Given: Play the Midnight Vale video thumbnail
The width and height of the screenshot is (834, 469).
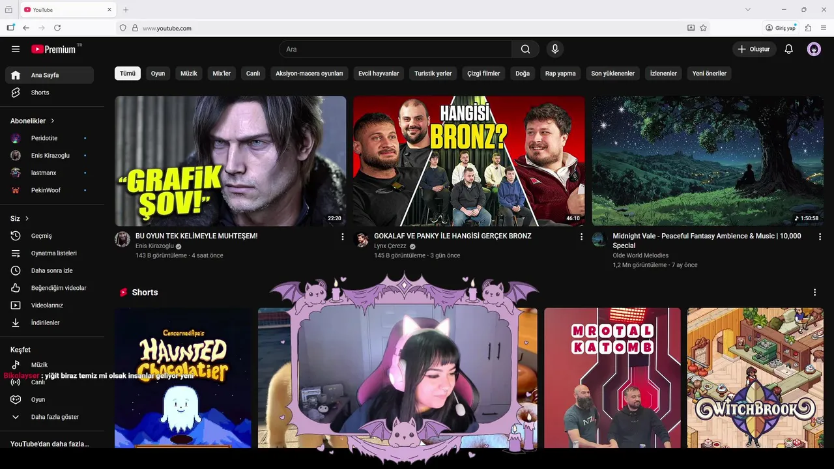Looking at the screenshot, I should [708, 161].
